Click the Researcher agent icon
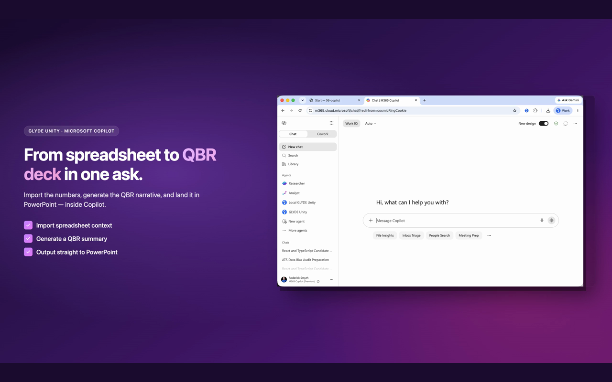Screen dimensions: 612x382 (284, 183)
